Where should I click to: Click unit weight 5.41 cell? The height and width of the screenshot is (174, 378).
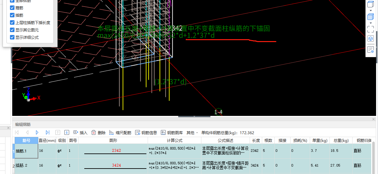click(320, 165)
